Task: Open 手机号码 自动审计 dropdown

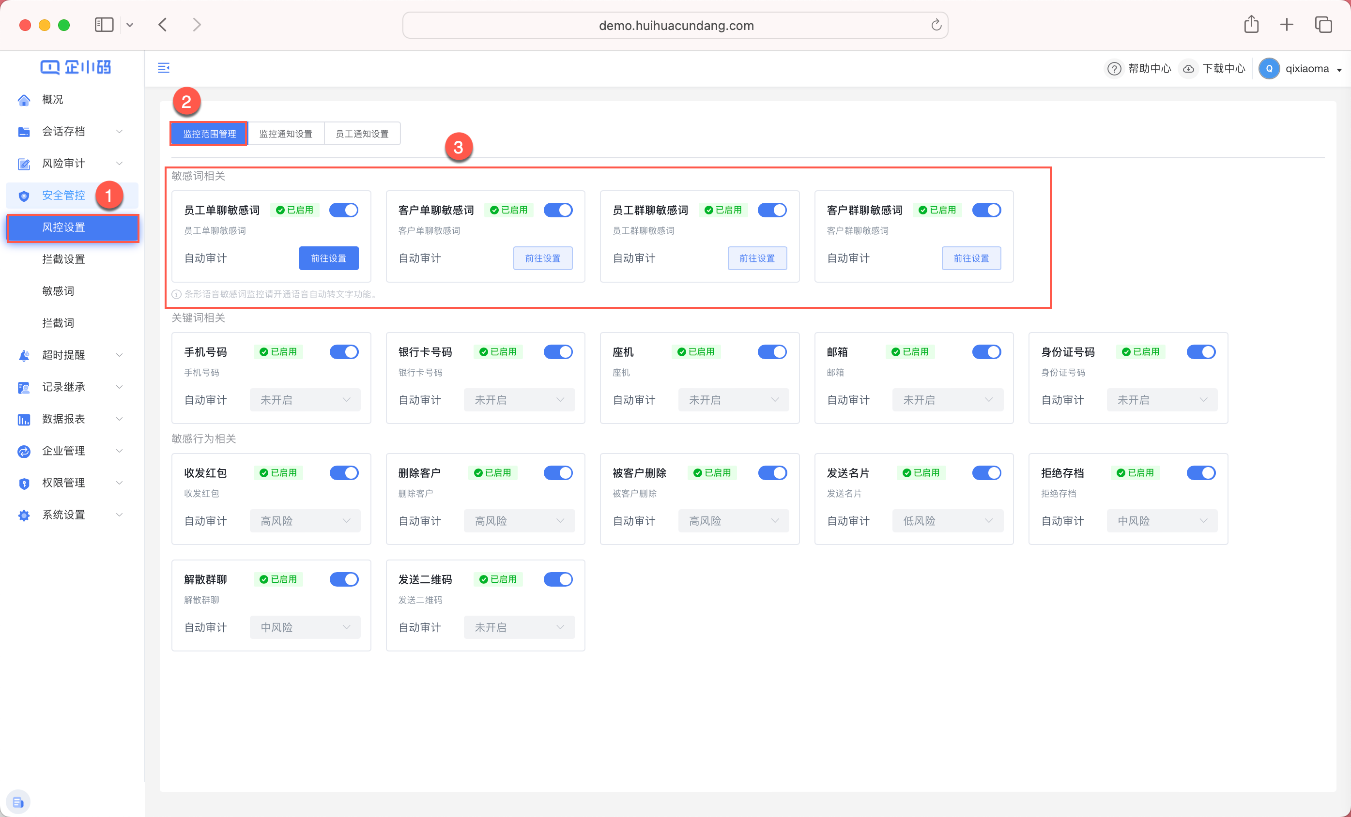Action: [305, 400]
